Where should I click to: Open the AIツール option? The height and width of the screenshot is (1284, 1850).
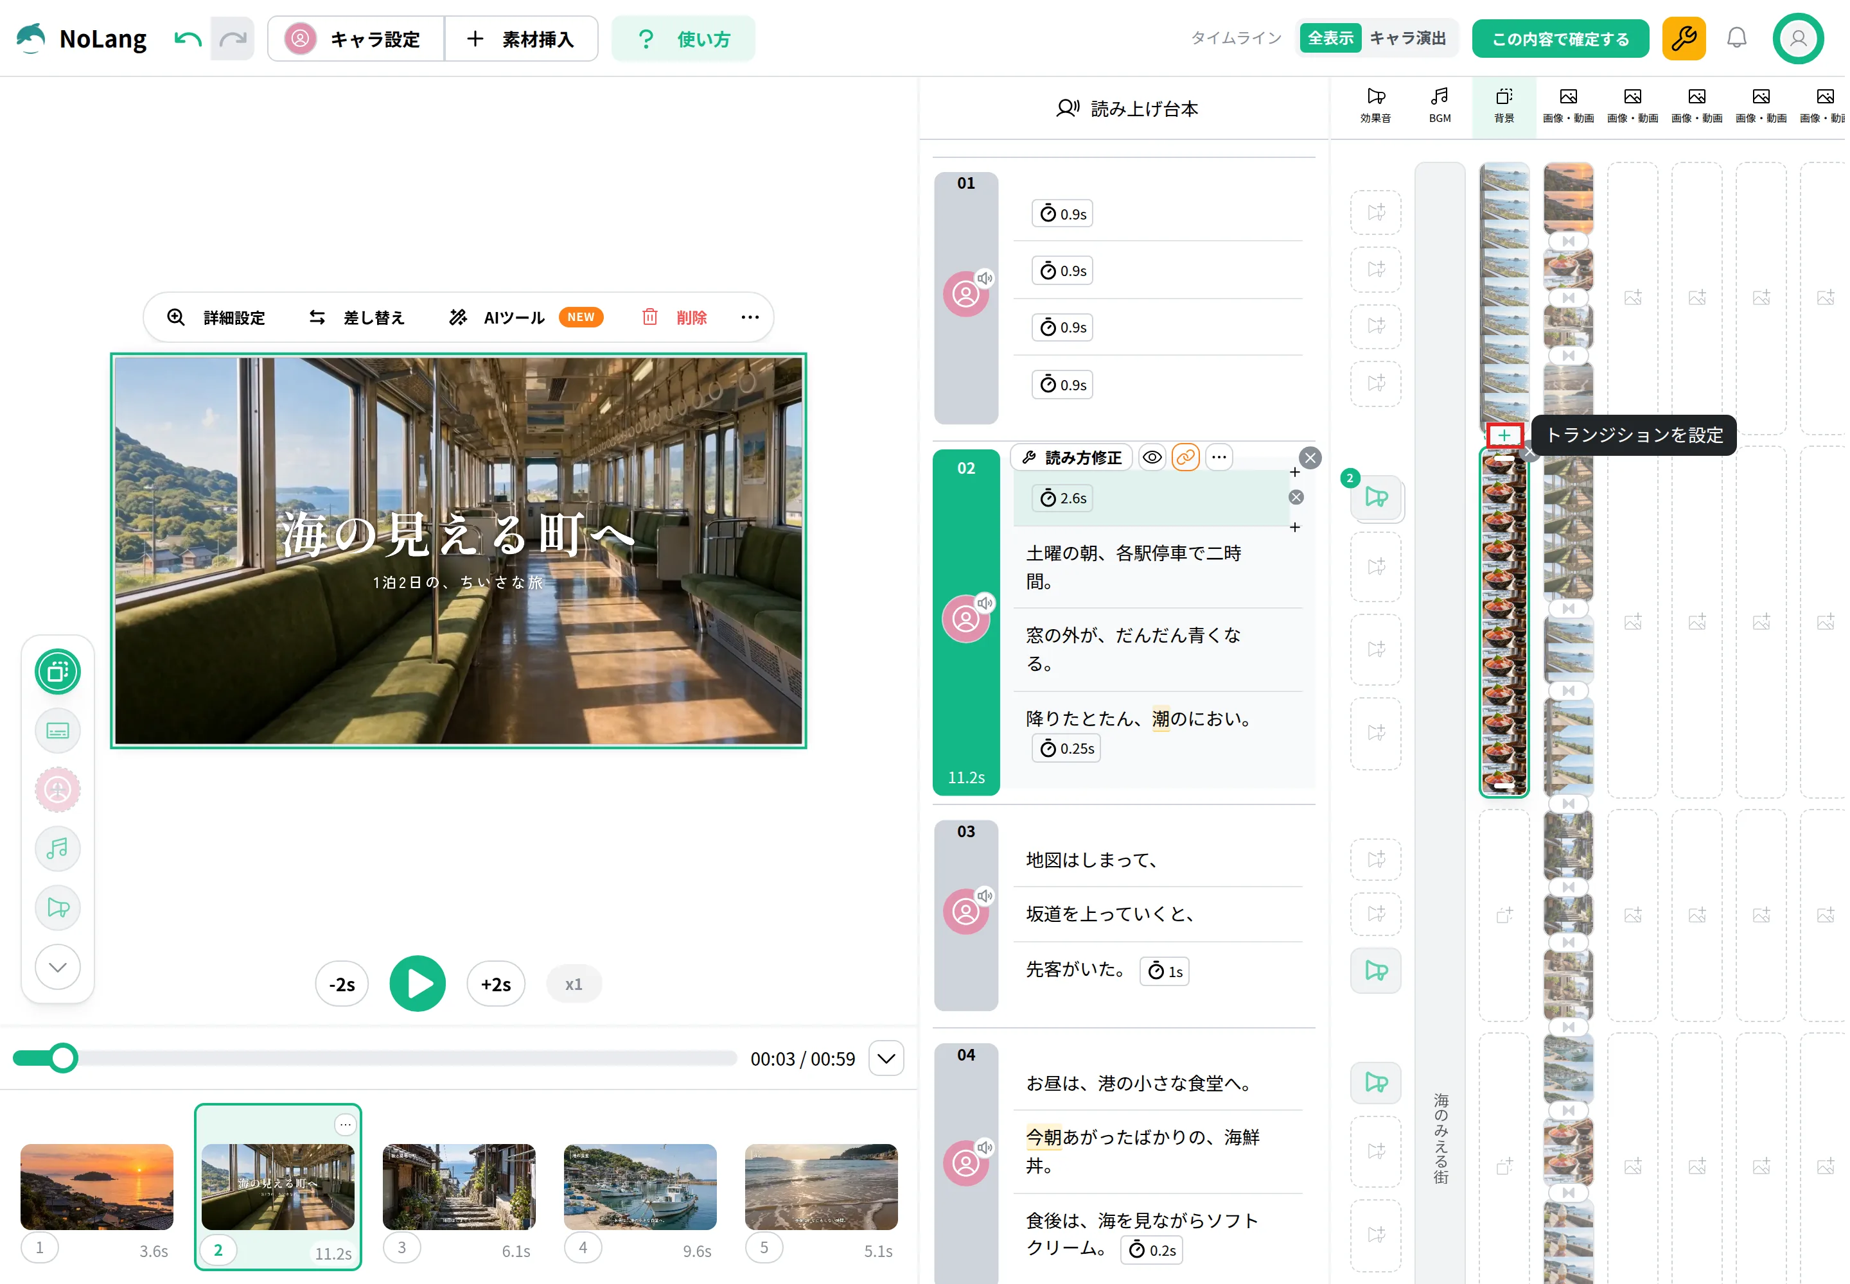(525, 317)
